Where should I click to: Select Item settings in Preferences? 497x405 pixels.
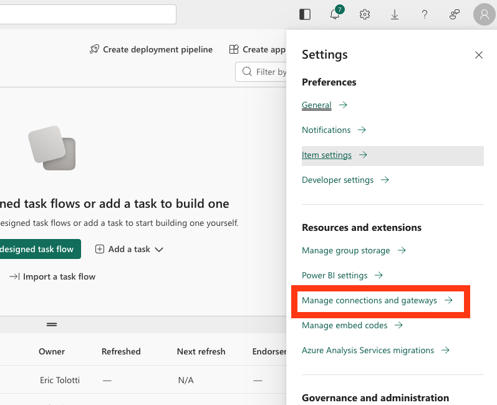point(327,155)
